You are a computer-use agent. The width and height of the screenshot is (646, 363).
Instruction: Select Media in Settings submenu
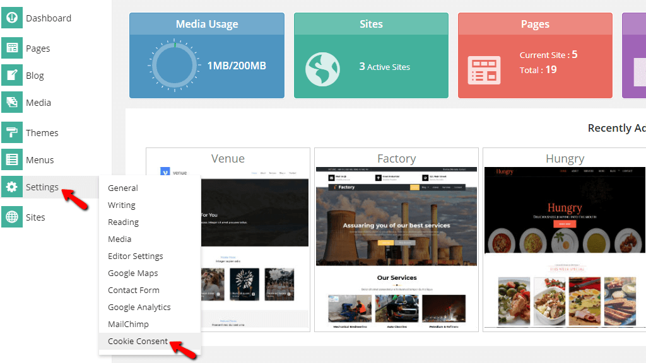(119, 239)
